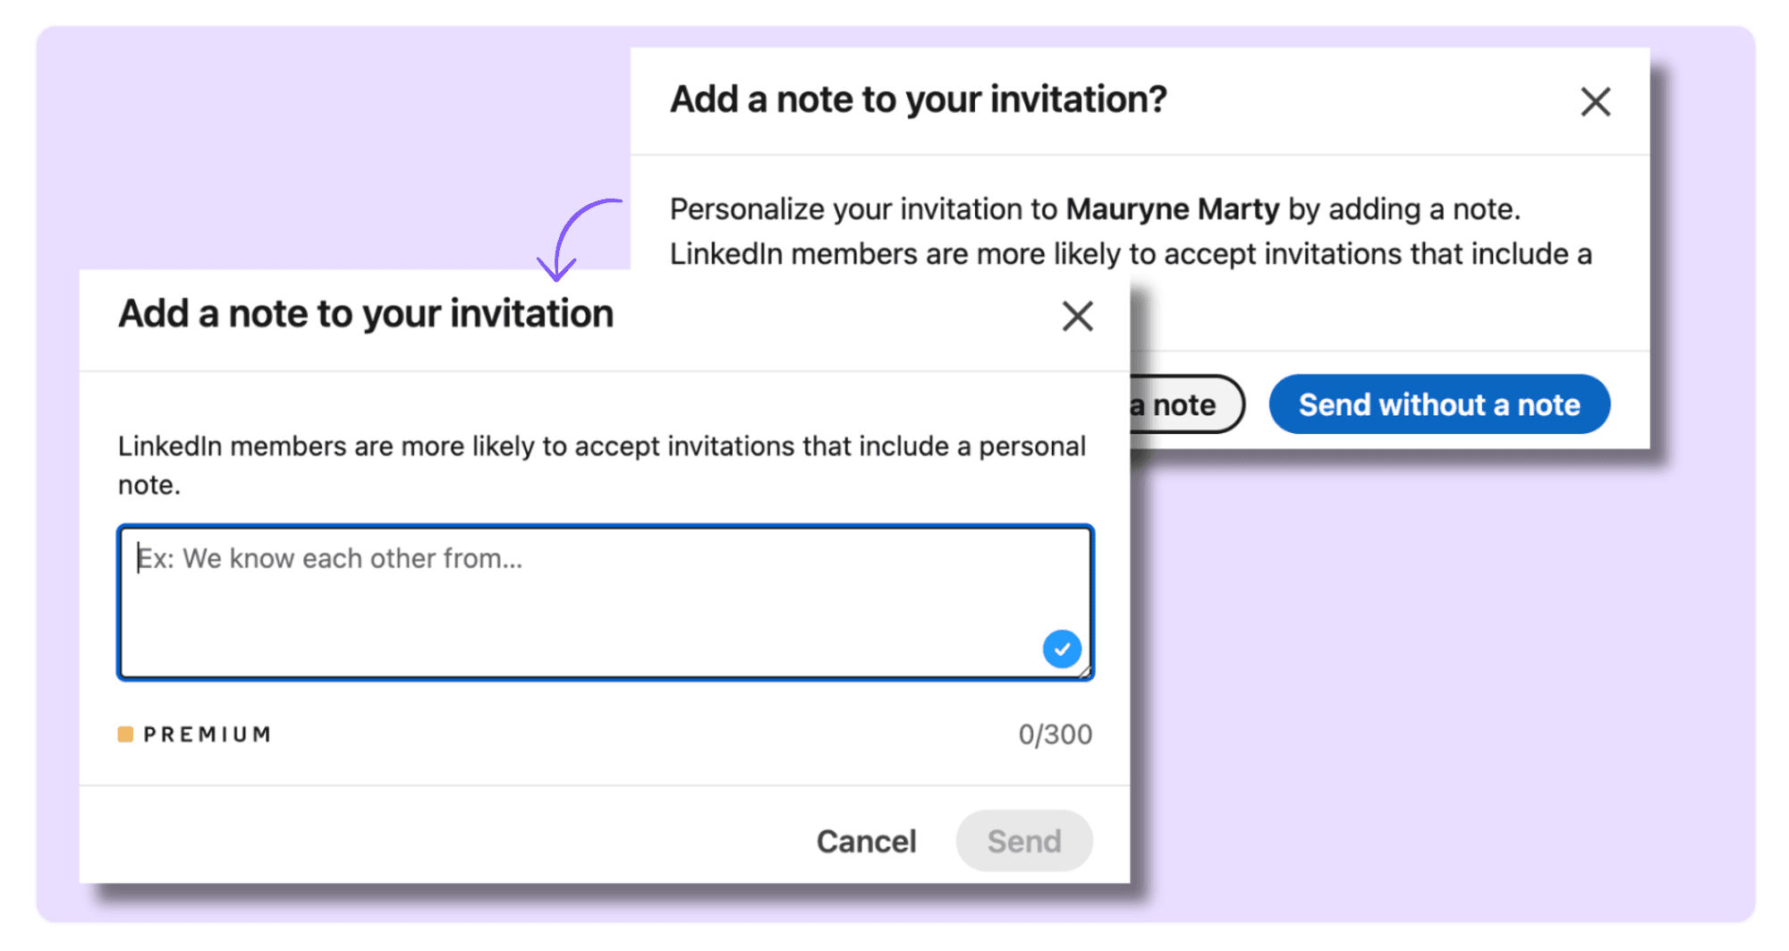Click the 0/300 character counter

click(x=1056, y=734)
